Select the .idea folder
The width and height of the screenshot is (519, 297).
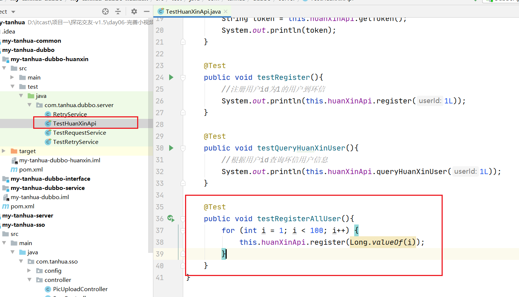(9, 31)
